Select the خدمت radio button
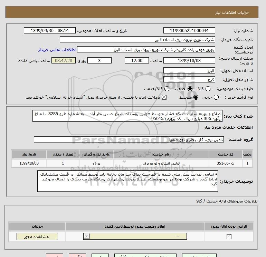 tap(190, 89)
